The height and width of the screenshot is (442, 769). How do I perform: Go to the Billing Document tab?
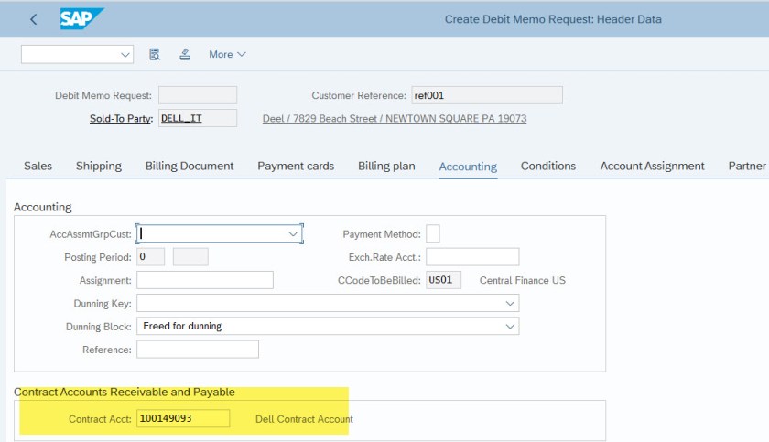(x=190, y=166)
